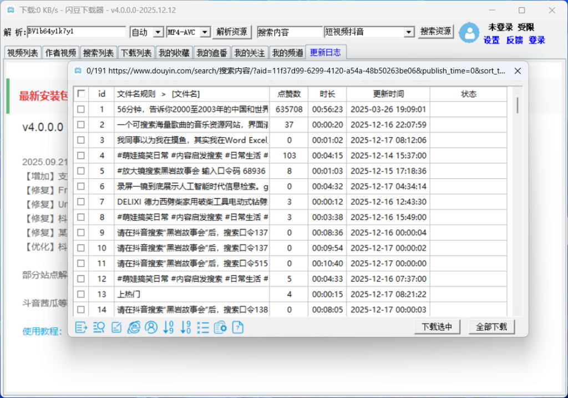This screenshot has width=568, height=398.
Task: Click the export list icon in bottom toolbar
Action: tap(82, 328)
